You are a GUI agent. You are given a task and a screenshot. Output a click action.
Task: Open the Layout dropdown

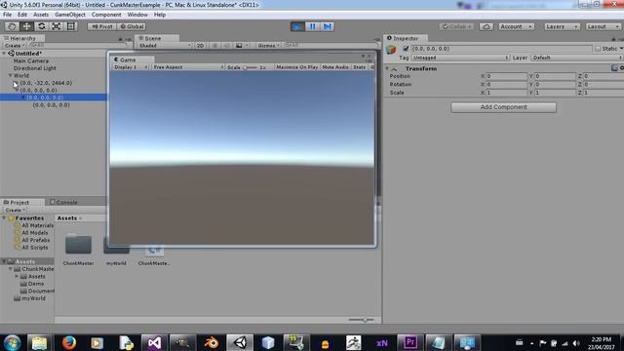[x=604, y=26]
